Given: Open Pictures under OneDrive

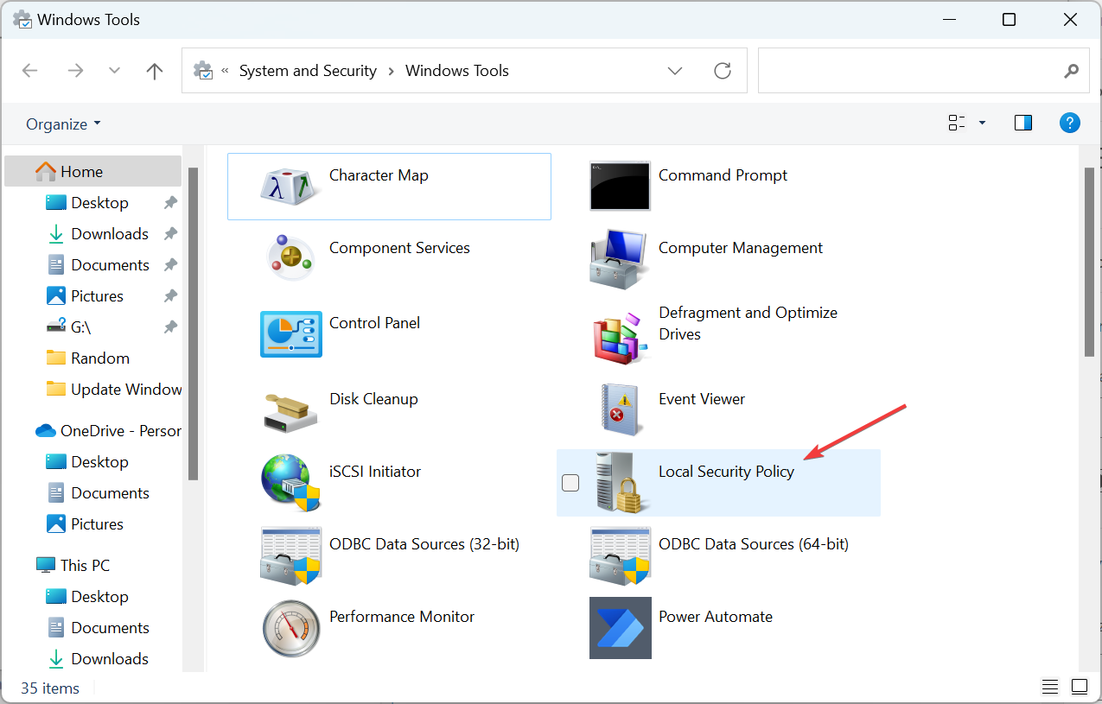Looking at the screenshot, I should (x=97, y=524).
